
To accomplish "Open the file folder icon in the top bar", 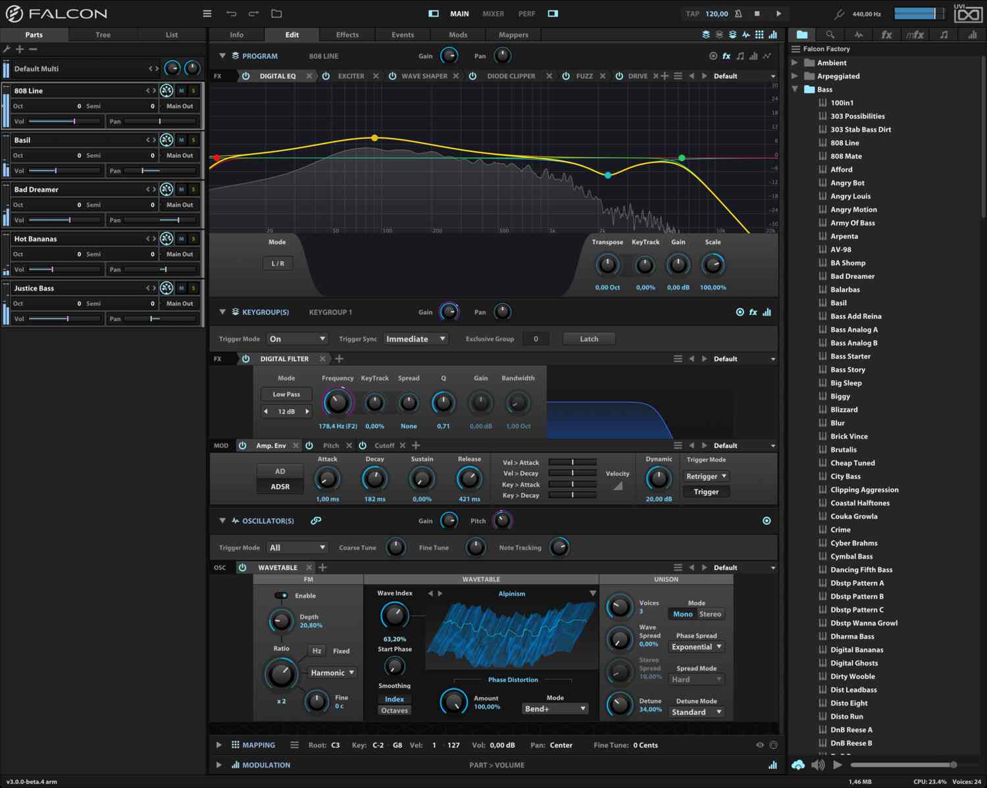I will [276, 13].
